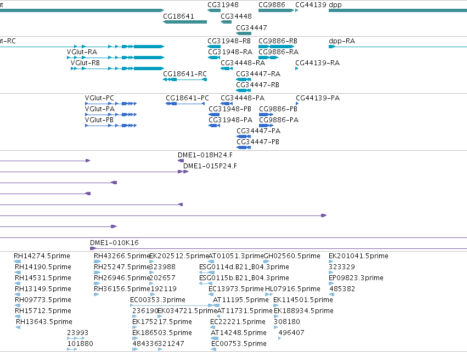Click the RH36156.5prime EST label
Viewport: 467px width, 352px height.
point(122,289)
